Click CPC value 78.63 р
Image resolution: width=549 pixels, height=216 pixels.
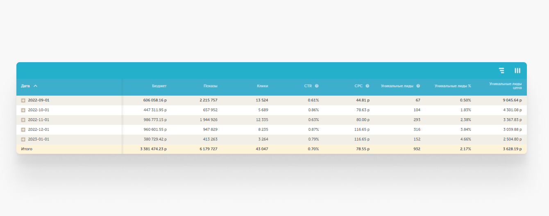tap(363, 110)
